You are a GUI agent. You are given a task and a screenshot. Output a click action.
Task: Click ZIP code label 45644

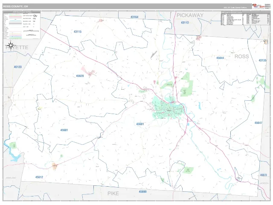click(x=220, y=58)
